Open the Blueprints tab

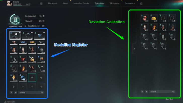(114, 3)
